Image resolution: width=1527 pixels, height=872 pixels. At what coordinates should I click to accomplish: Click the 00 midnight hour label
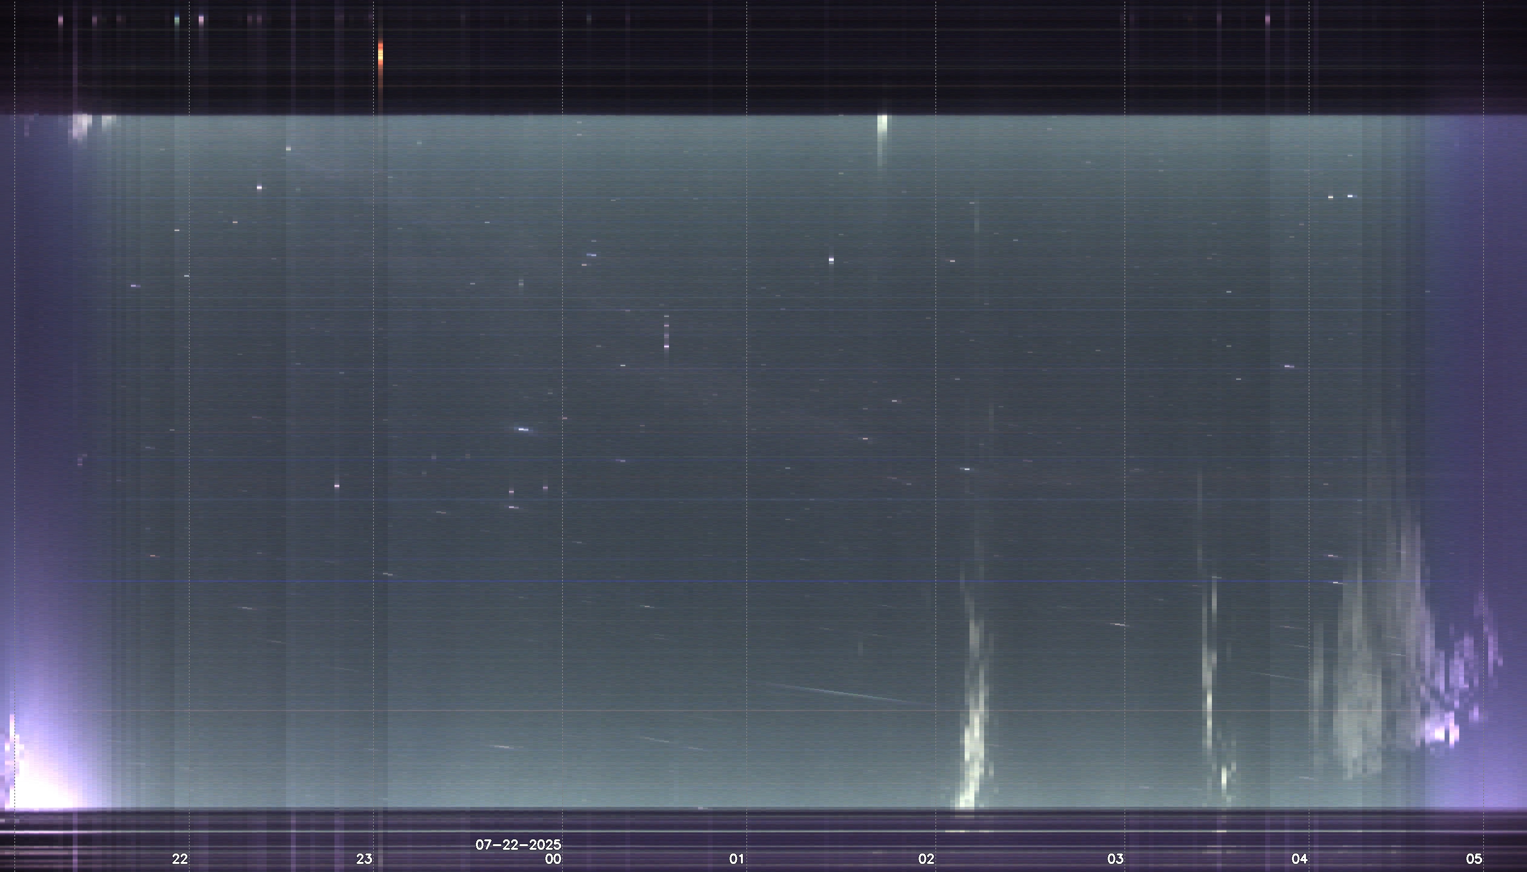(553, 859)
